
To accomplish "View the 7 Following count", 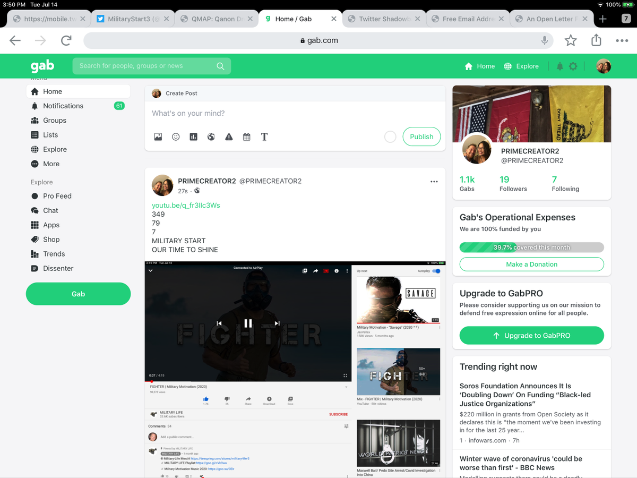I will tap(565, 184).
